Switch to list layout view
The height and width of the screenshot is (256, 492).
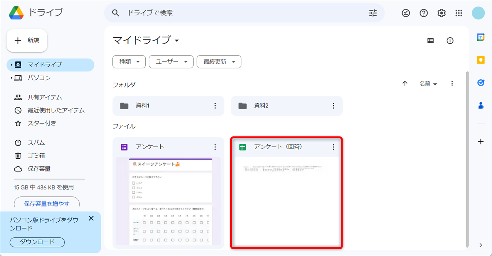pos(430,41)
